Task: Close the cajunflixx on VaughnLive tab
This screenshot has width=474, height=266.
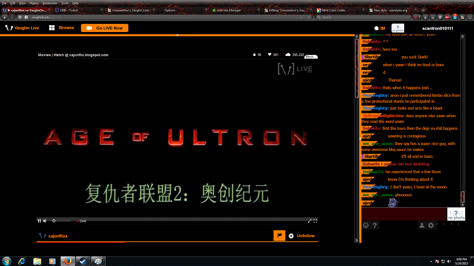Action: (49, 11)
